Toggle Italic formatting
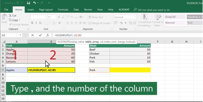Viewport: 203px width, 102px height. click(36, 23)
